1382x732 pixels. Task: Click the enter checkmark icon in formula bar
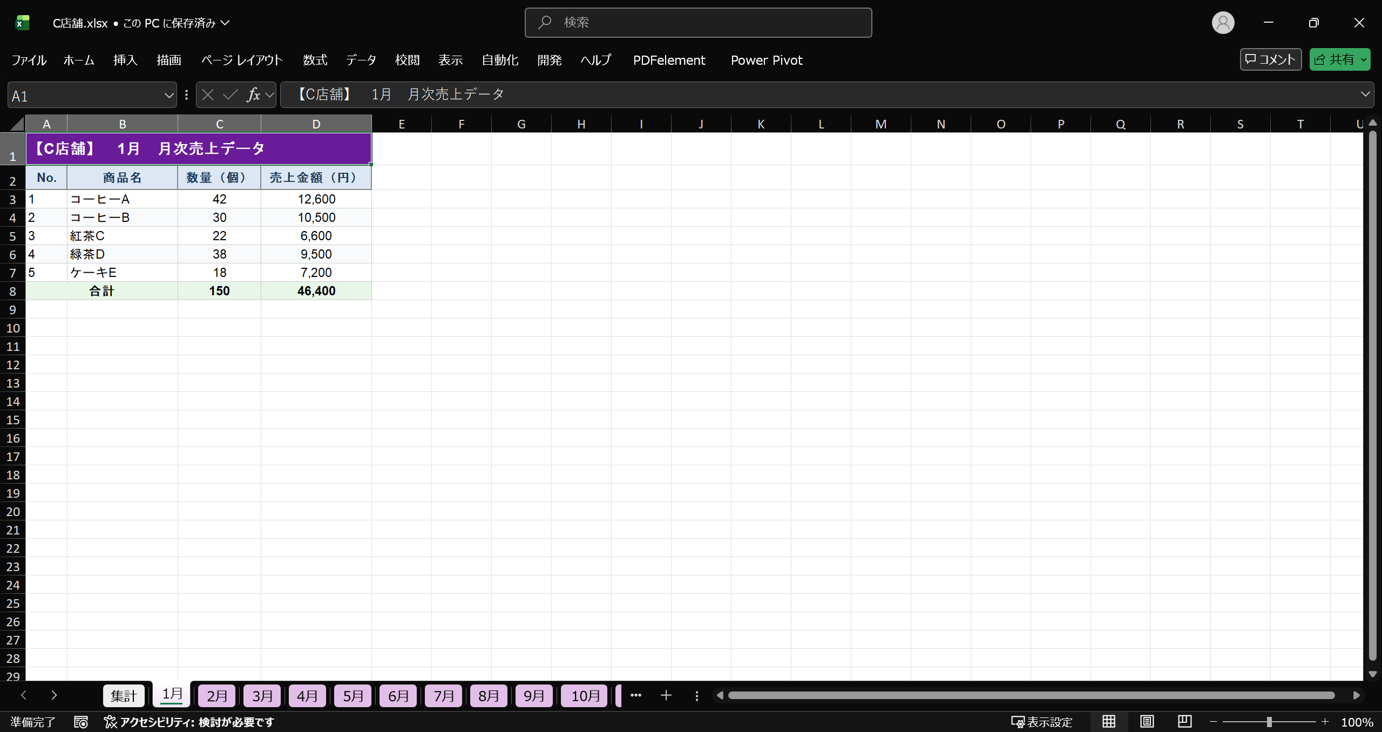pos(231,95)
